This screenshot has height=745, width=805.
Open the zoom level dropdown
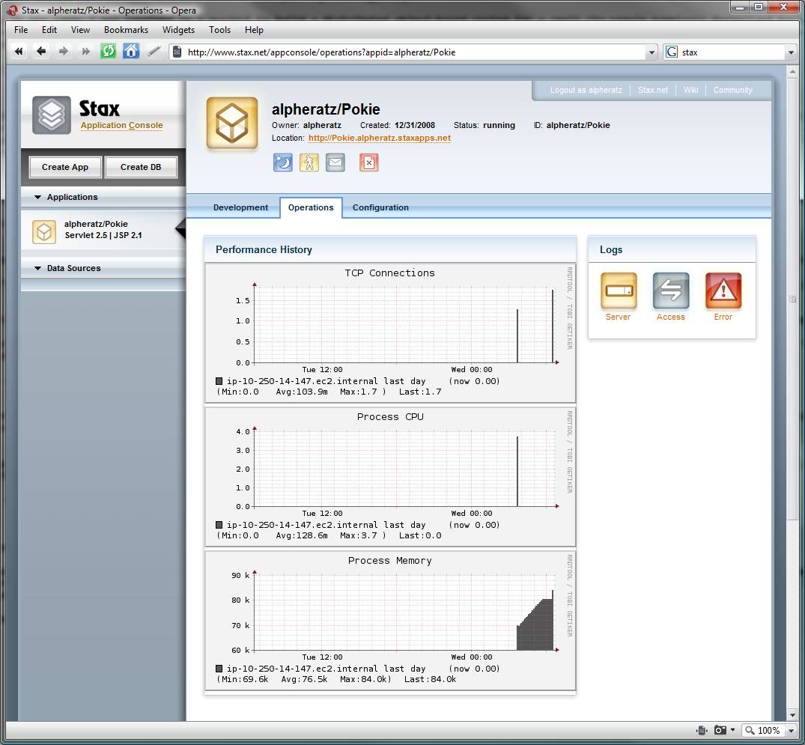(791, 730)
